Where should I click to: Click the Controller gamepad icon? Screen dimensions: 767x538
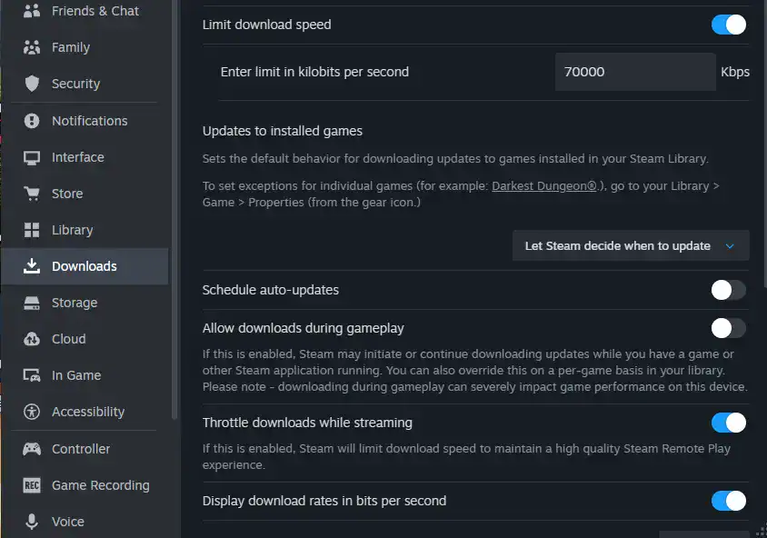point(32,449)
